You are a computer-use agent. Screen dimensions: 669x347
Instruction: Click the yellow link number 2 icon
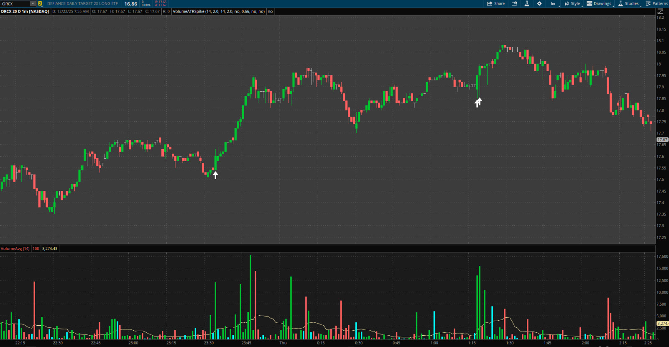point(40,3)
